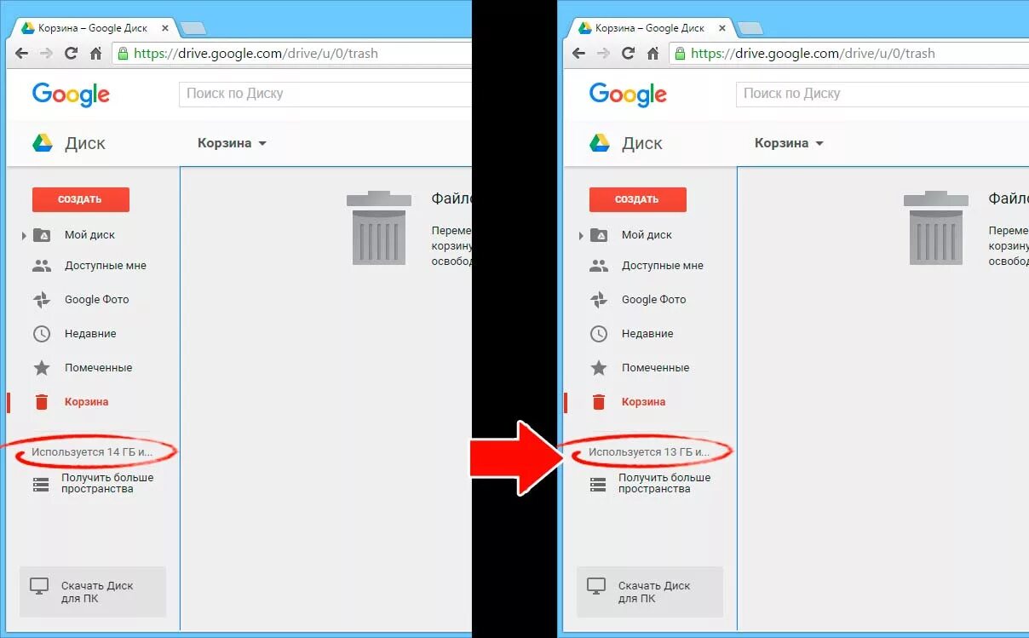Open Корзина dropdown header in left window
This screenshot has height=638, width=1029.
click(232, 143)
